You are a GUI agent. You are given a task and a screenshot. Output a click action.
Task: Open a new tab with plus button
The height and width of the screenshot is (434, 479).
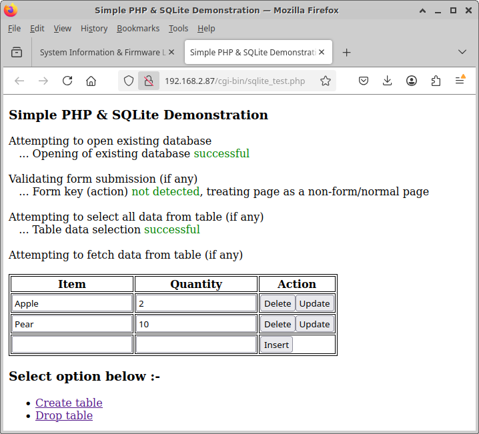pyautogui.click(x=346, y=52)
